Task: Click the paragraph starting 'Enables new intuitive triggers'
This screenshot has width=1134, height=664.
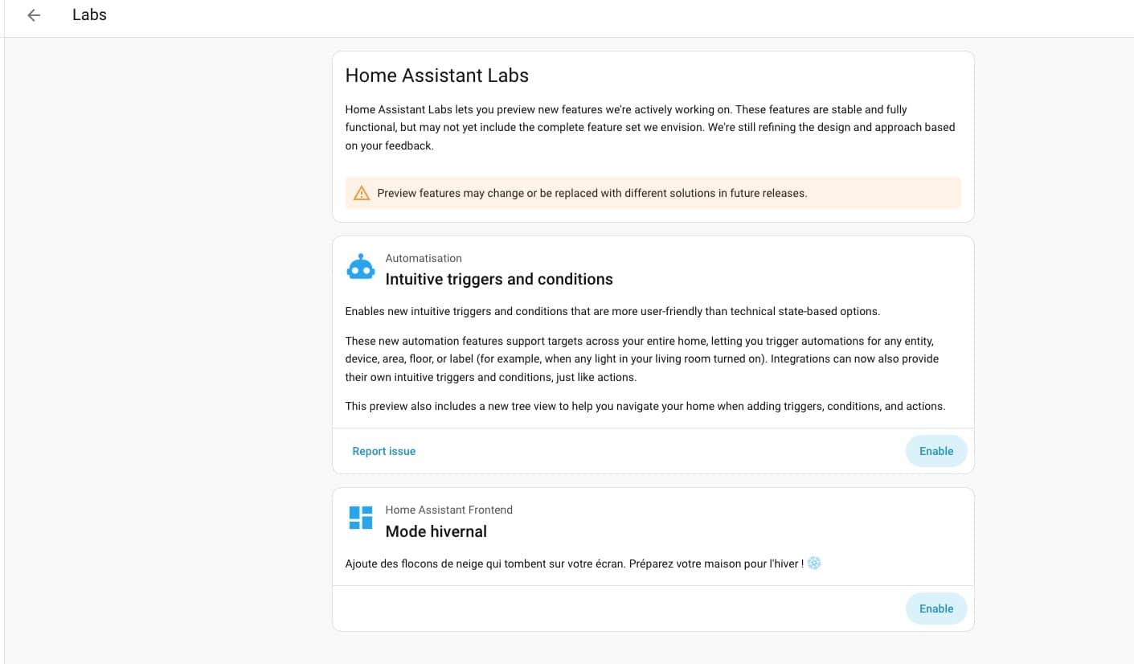Action: [x=612, y=311]
